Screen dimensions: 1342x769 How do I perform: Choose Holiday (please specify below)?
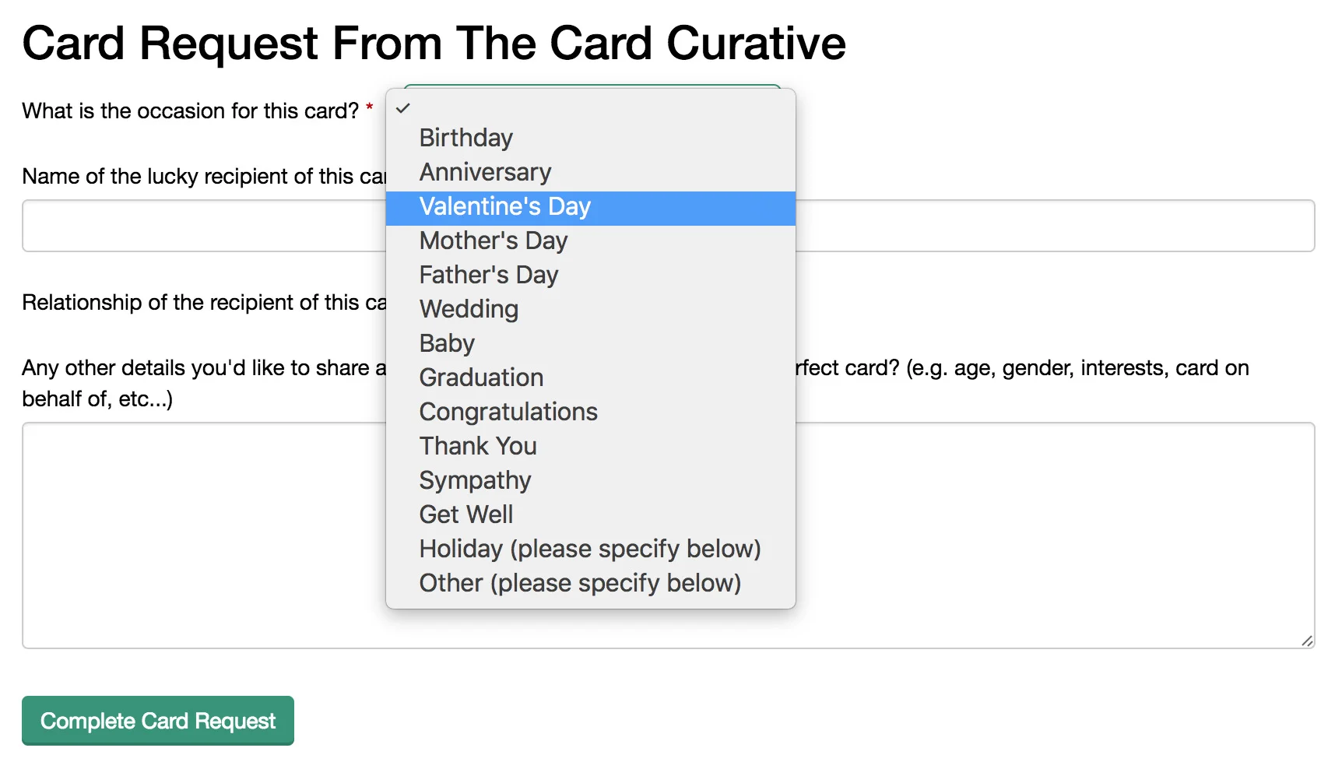[x=590, y=549]
